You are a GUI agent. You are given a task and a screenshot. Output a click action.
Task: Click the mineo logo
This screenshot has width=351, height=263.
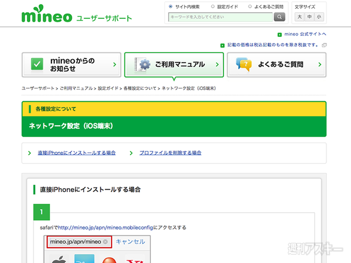[47, 14]
